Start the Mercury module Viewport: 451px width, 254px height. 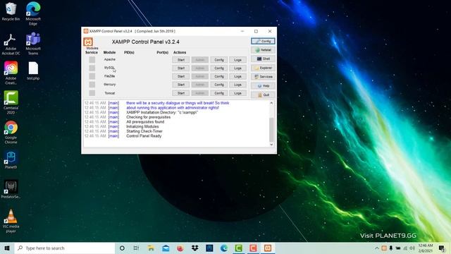[181, 85]
